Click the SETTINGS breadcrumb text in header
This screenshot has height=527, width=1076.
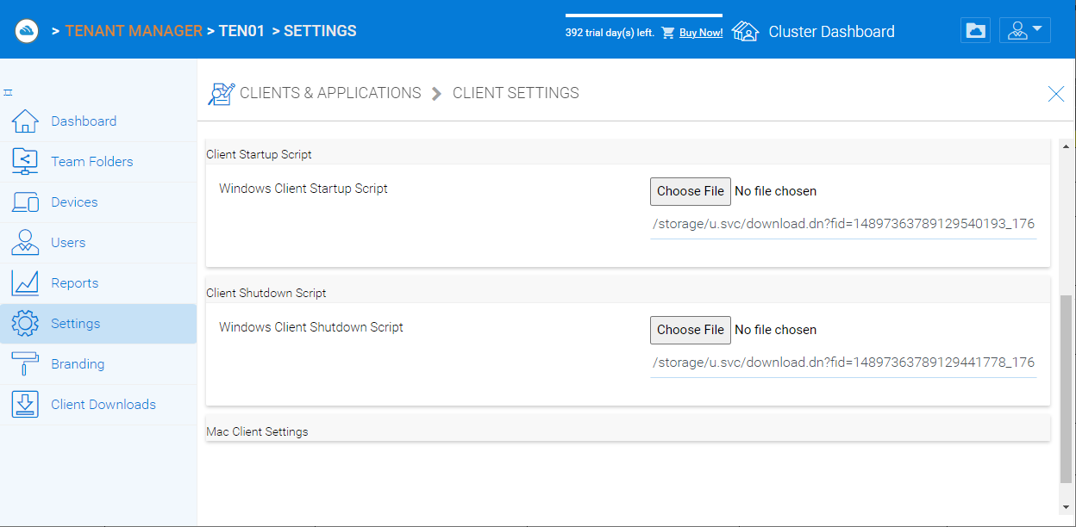click(x=320, y=31)
